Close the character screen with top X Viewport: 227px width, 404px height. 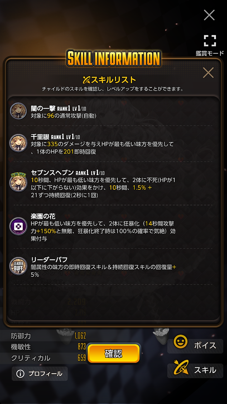209,15
